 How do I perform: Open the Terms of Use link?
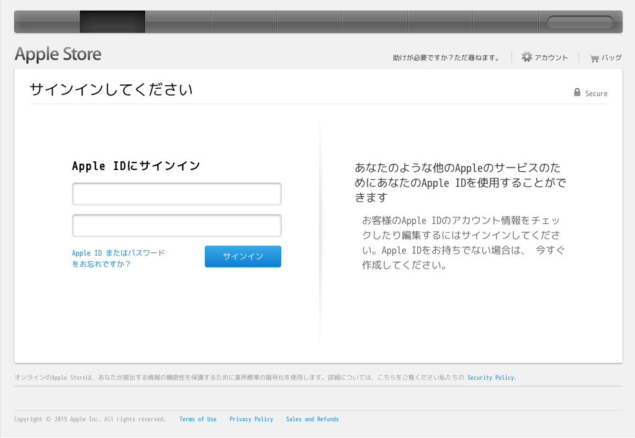click(198, 419)
